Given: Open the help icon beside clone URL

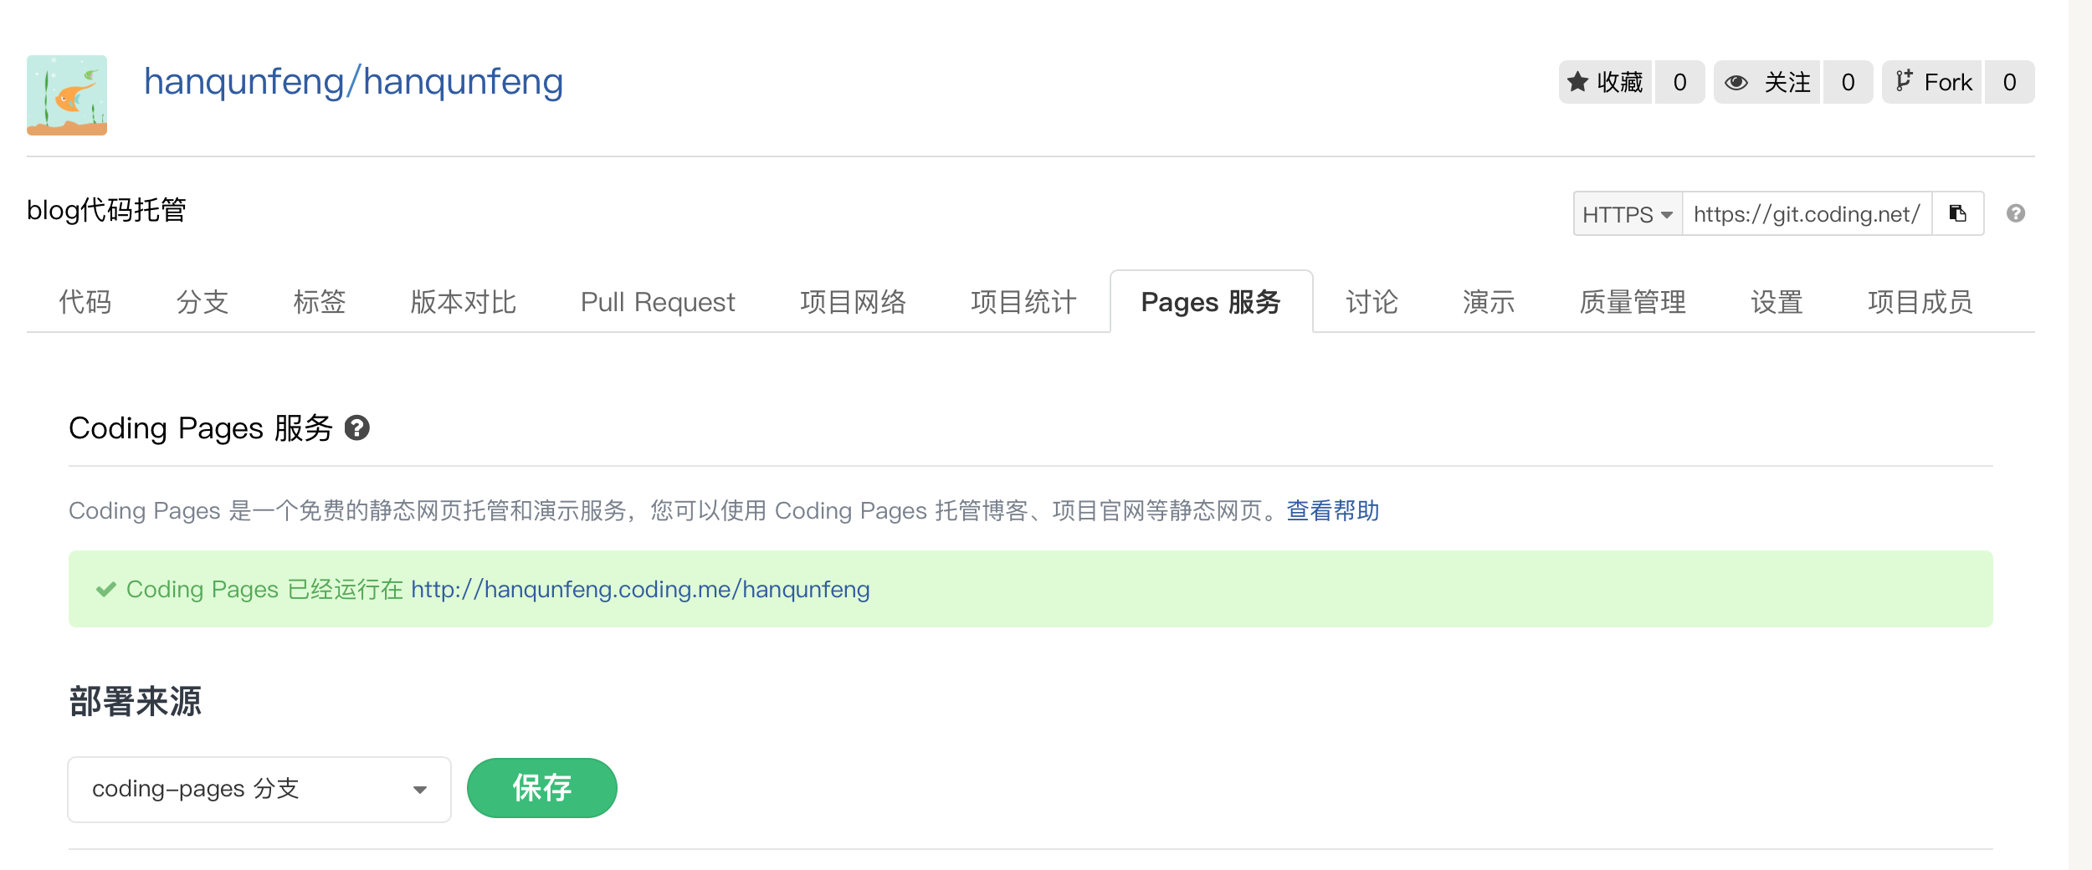Looking at the screenshot, I should pyautogui.click(x=2016, y=214).
